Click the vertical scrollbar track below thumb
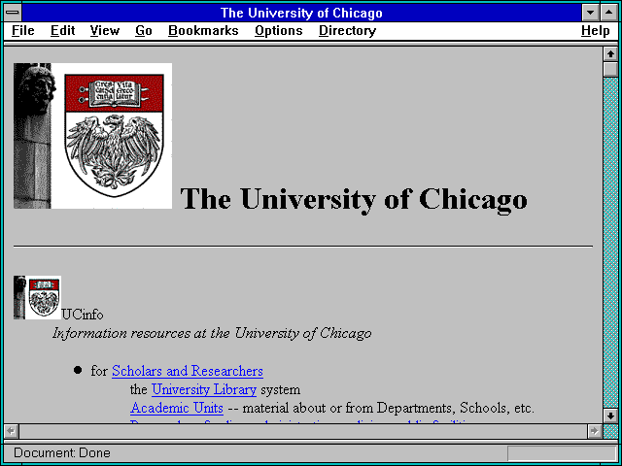 pos(610,243)
